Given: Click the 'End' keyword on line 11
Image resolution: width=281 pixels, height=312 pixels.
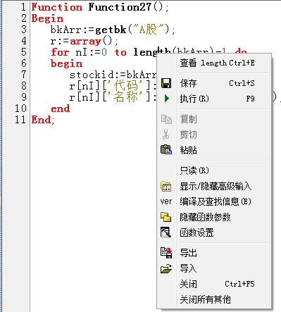Looking at the screenshot, I should tap(42, 120).
